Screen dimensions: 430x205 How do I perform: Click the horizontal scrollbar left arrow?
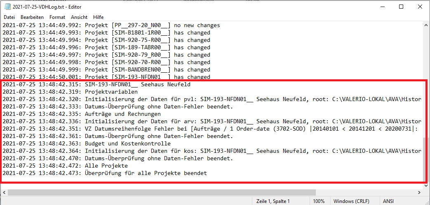pyautogui.click(x=4, y=192)
